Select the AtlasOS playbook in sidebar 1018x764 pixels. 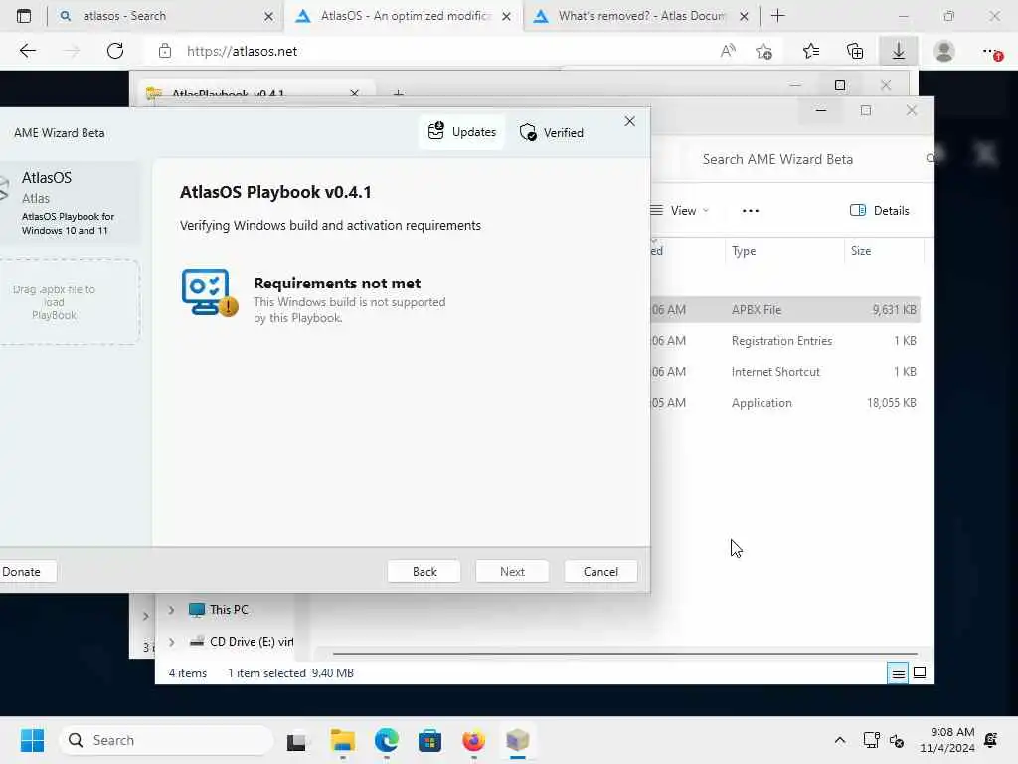click(x=70, y=203)
